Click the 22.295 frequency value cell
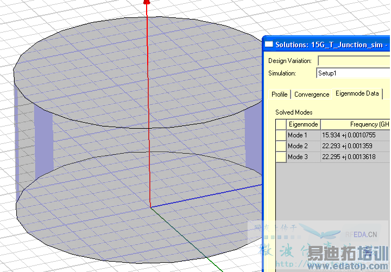The height and width of the screenshot is (272, 391). [355, 157]
